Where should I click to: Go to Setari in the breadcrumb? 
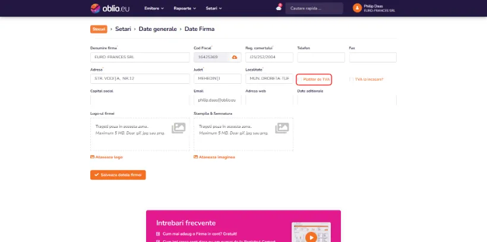tap(123, 29)
